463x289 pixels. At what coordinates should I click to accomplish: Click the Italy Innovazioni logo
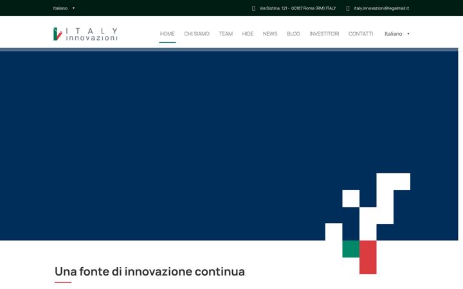click(86, 34)
